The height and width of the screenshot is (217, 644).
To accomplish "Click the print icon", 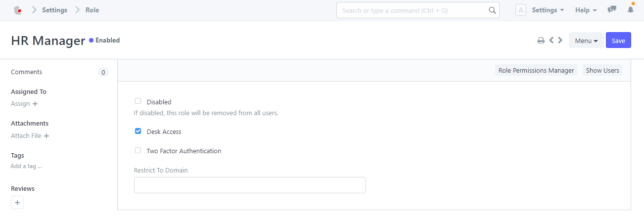I will (x=541, y=41).
